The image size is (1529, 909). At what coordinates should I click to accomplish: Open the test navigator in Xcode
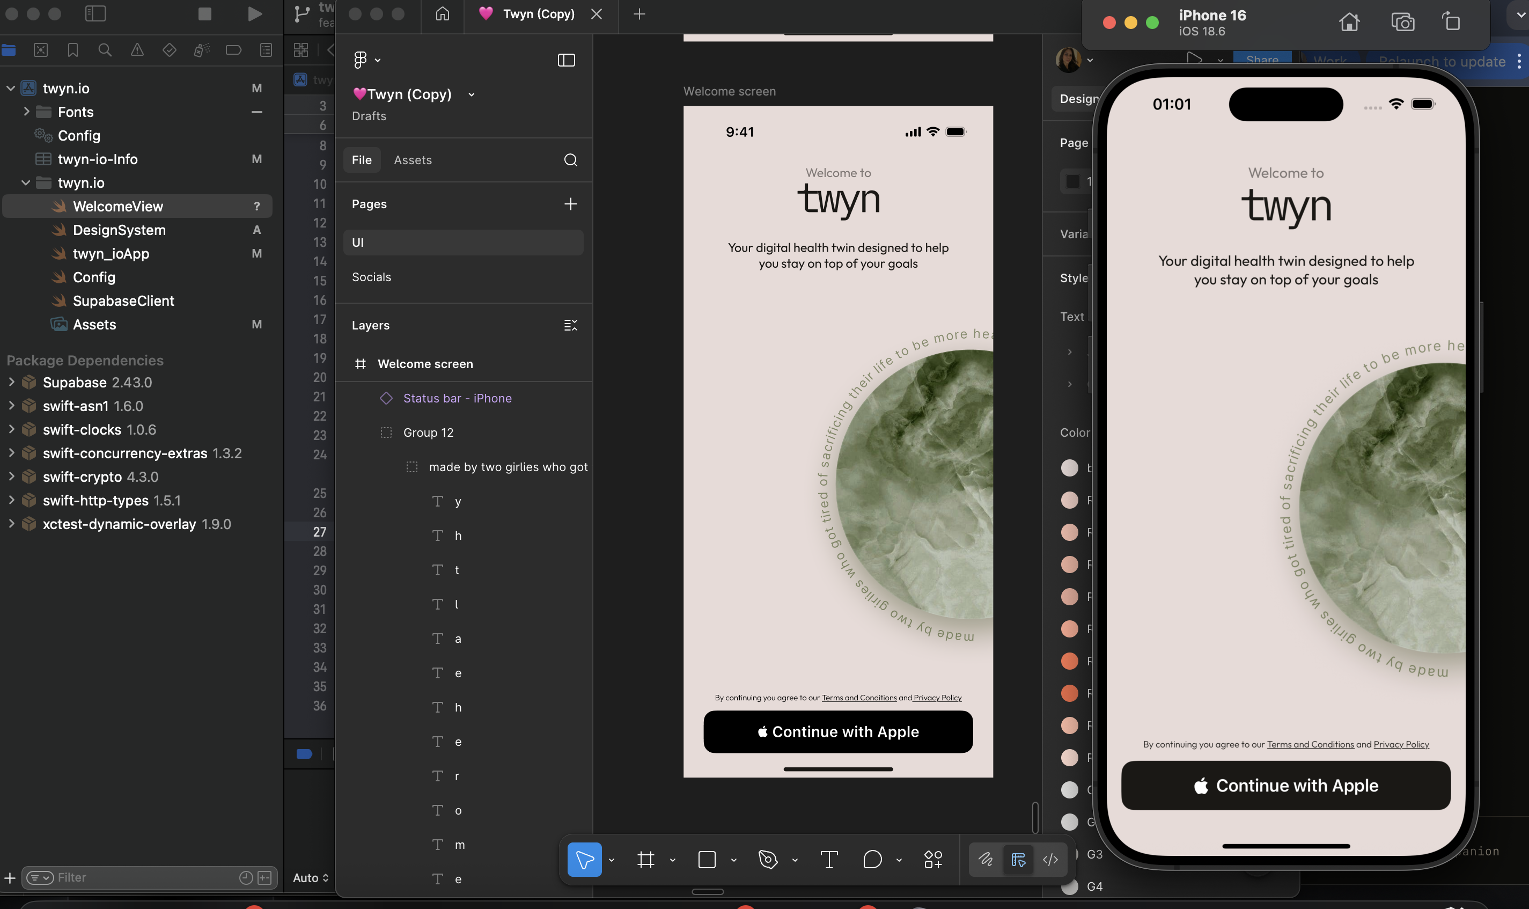pos(170,49)
